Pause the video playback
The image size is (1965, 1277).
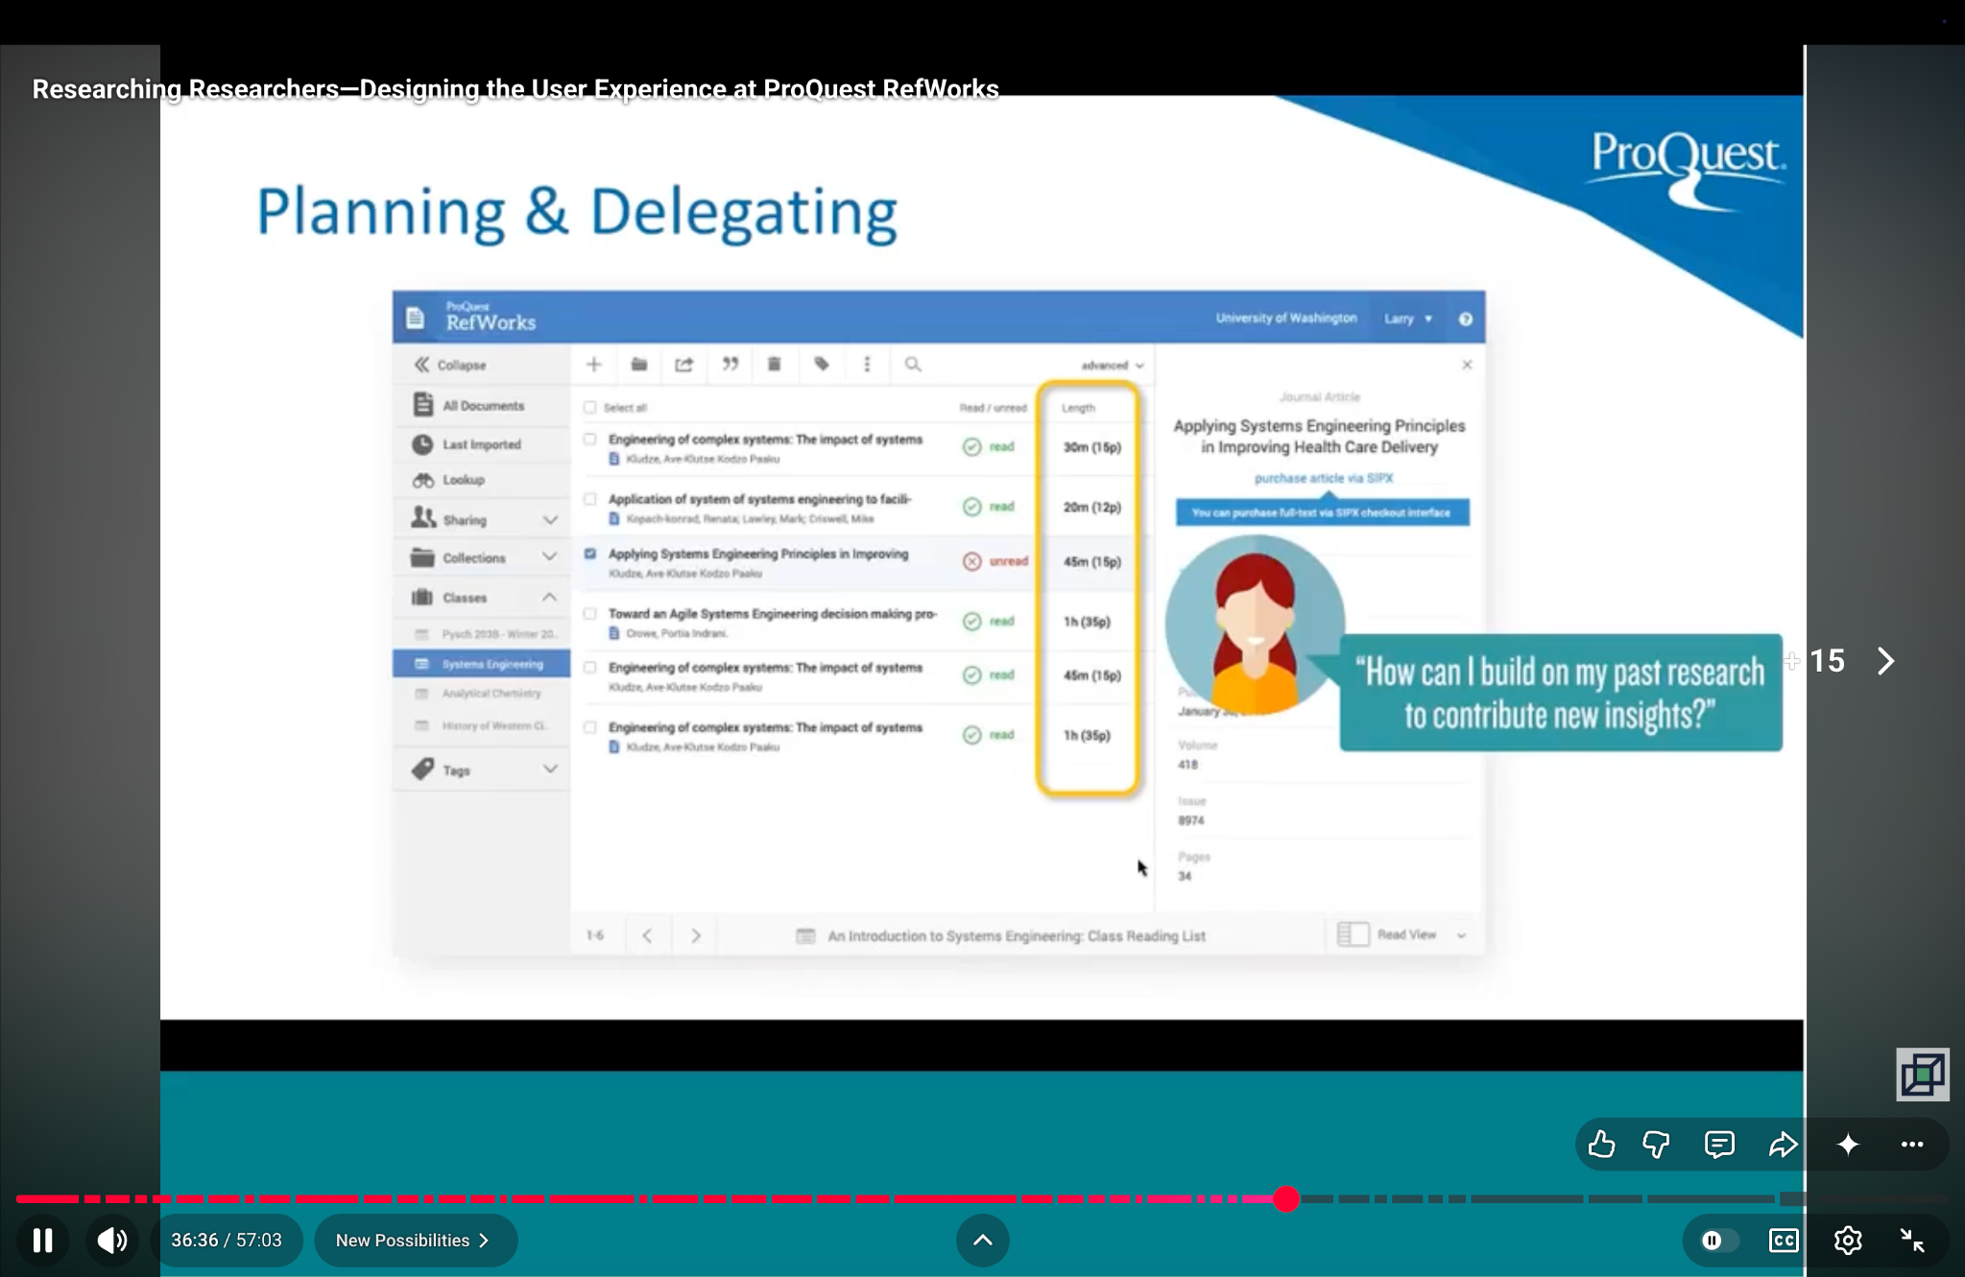[42, 1241]
